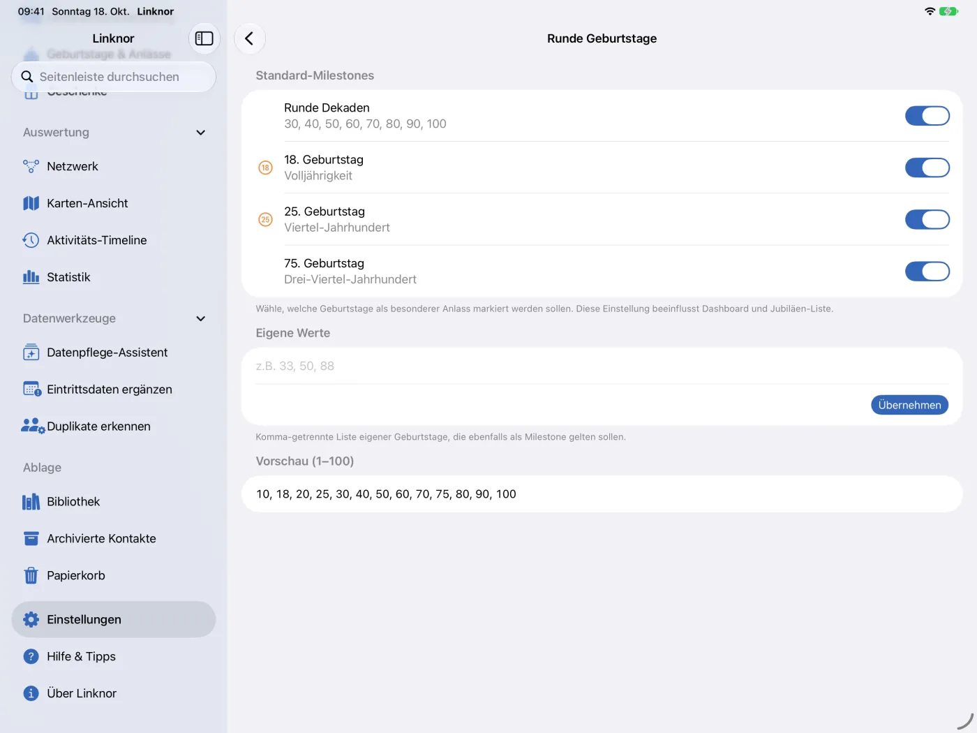Viewport: 977px width, 733px height.
Task: Switch off the 75. Geburtstag milestone
Action: (x=927, y=272)
